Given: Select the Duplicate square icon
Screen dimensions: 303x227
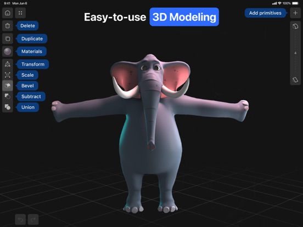Looking at the screenshot, I should point(8,39).
